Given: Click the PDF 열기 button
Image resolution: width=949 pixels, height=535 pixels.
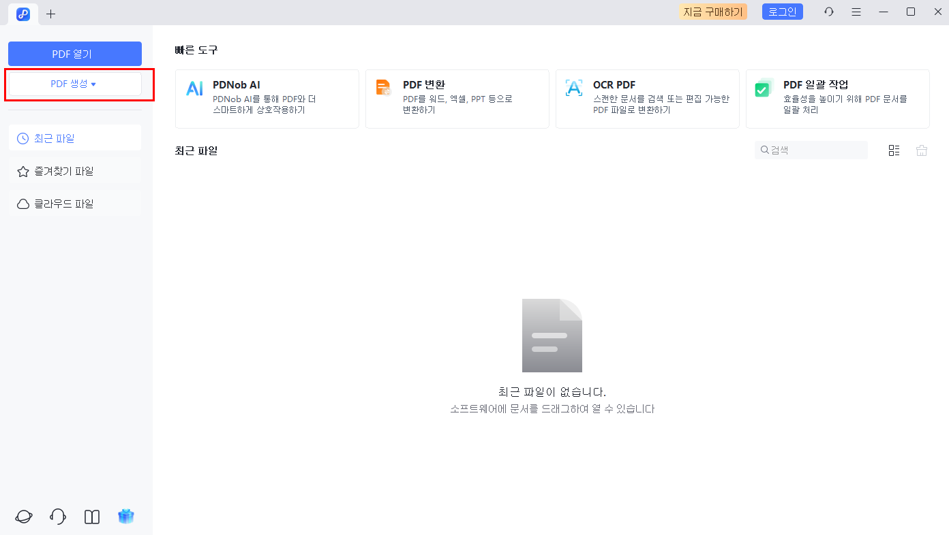Looking at the screenshot, I should tap(74, 53).
